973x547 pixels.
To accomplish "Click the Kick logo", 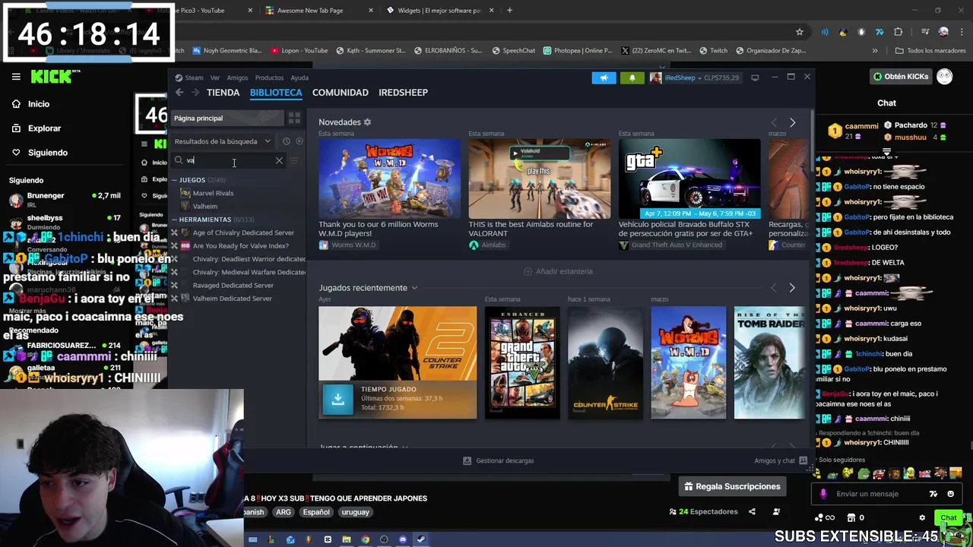I will pyautogui.click(x=55, y=77).
